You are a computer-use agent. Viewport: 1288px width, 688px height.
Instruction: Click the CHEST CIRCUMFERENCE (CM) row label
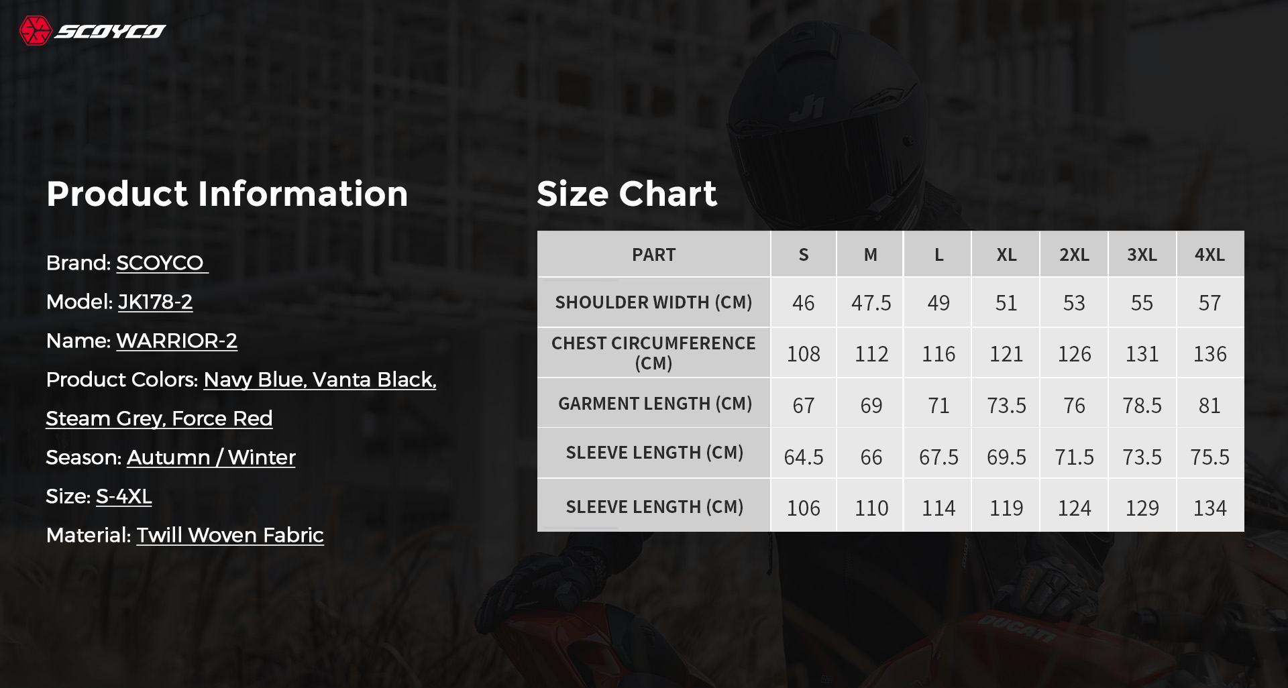pyautogui.click(x=653, y=353)
